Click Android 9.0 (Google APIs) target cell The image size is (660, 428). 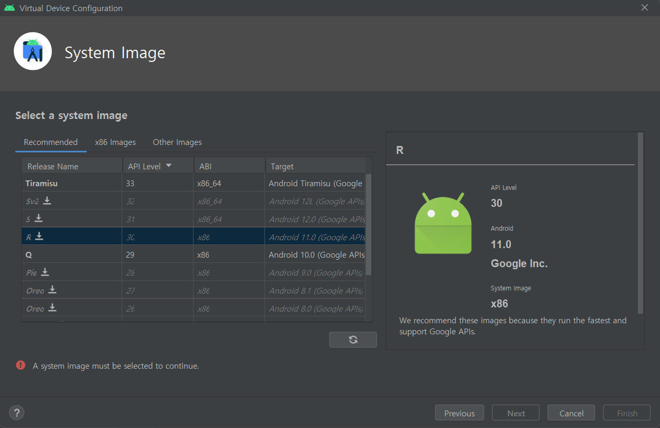point(315,272)
